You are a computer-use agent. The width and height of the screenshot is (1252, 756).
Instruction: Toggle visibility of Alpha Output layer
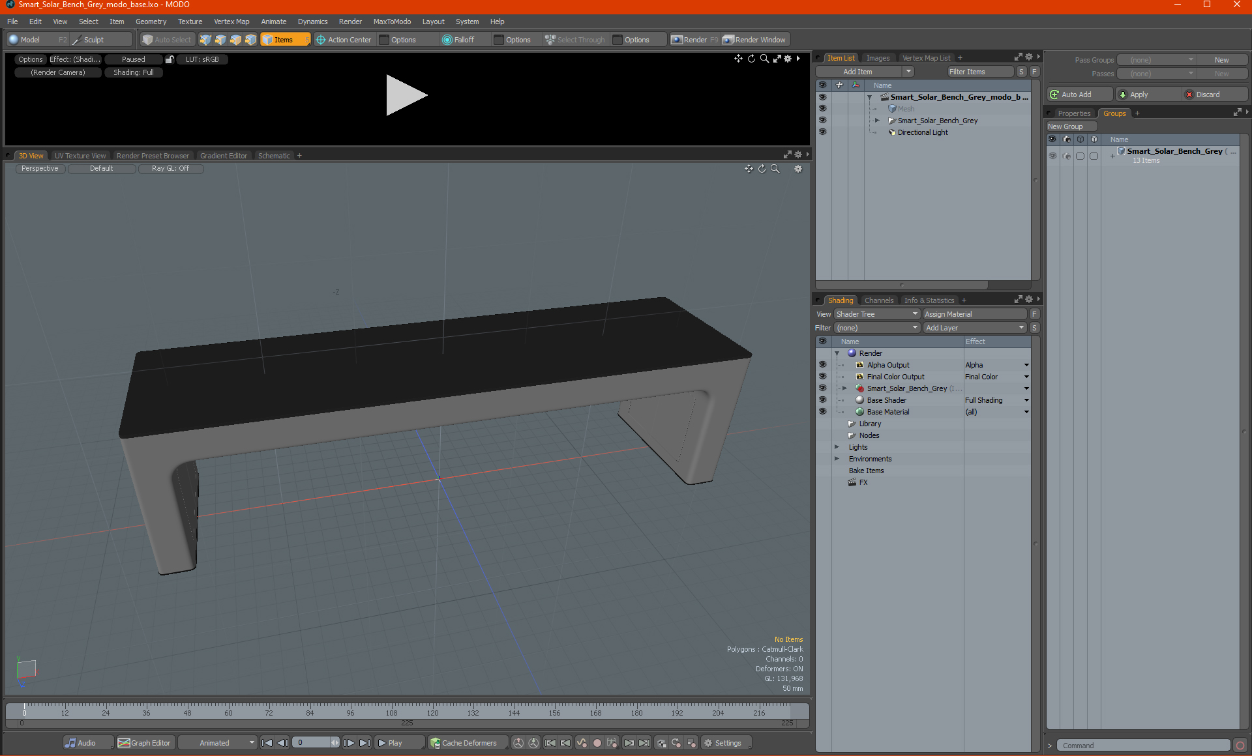pyautogui.click(x=822, y=365)
